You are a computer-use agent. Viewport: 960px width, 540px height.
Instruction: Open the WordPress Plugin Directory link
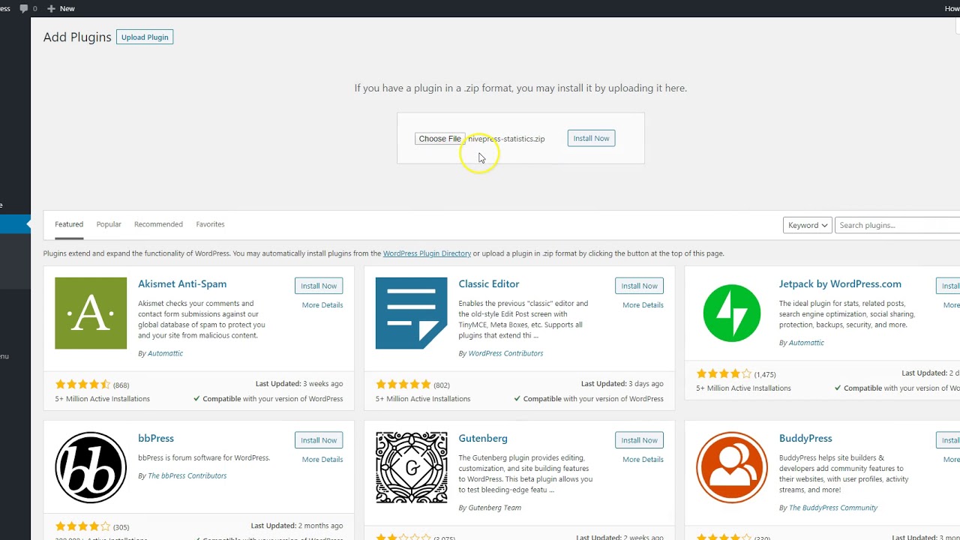(427, 253)
